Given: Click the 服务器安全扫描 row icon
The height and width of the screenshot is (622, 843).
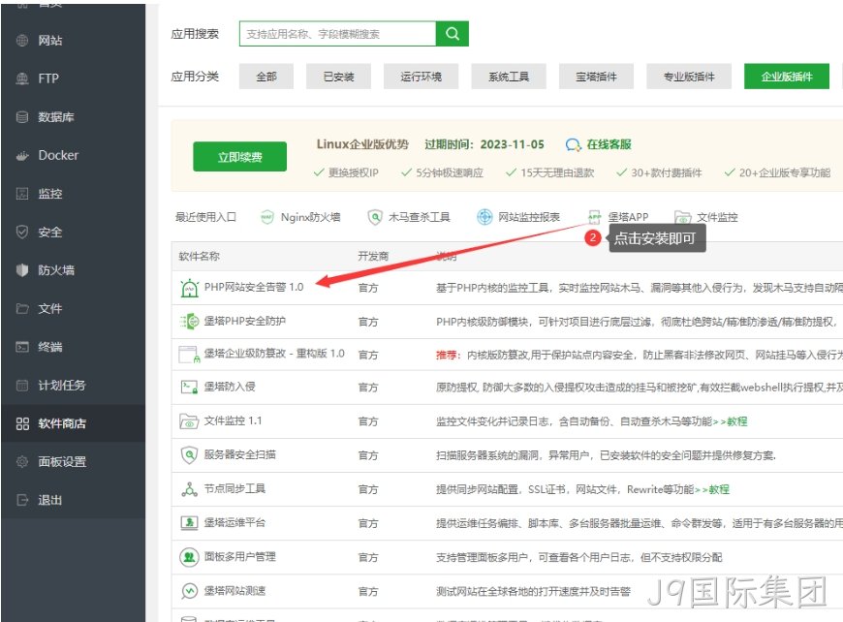Looking at the screenshot, I should pyautogui.click(x=189, y=455).
